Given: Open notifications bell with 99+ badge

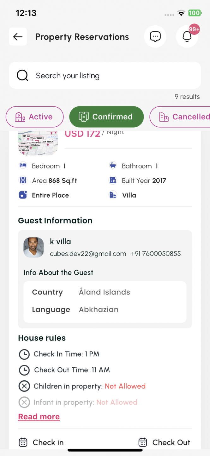Looking at the screenshot, I should [x=187, y=36].
